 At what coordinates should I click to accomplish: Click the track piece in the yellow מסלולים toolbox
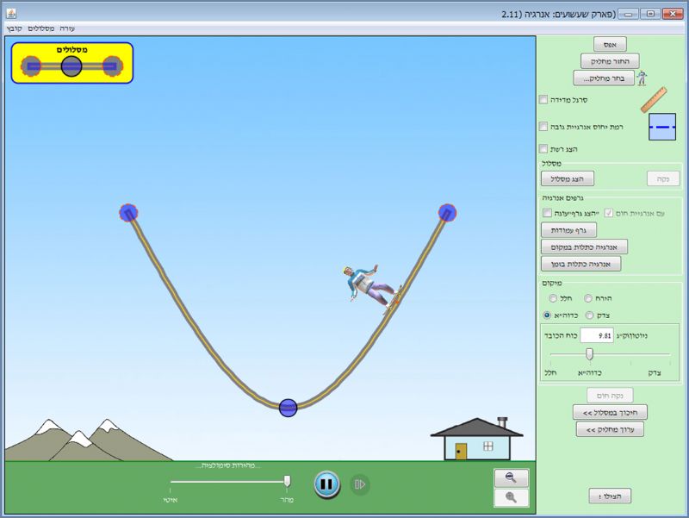(71, 66)
